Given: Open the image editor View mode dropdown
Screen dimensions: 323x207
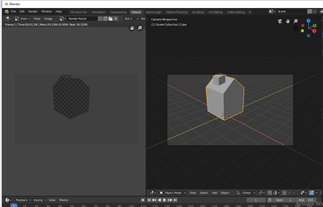Looking at the screenshot, I should [22, 19].
